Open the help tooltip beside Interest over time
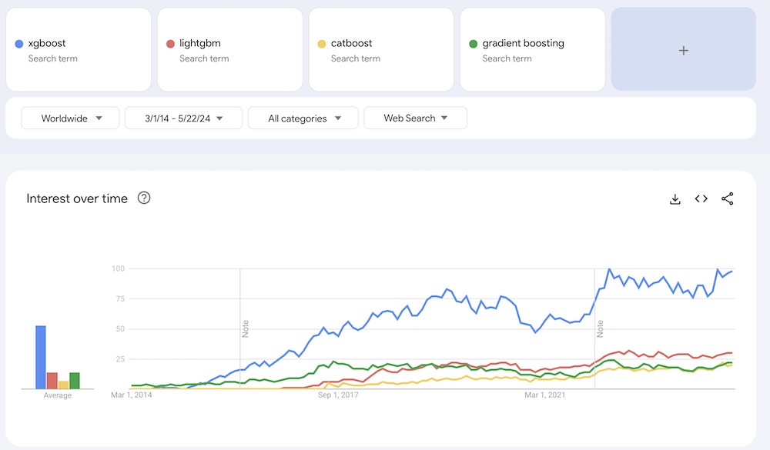The image size is (770, 450). [x=144, y=198]
